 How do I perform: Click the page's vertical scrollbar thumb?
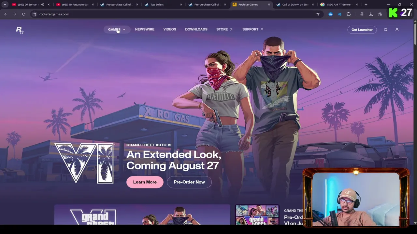(x=415, y=34)
